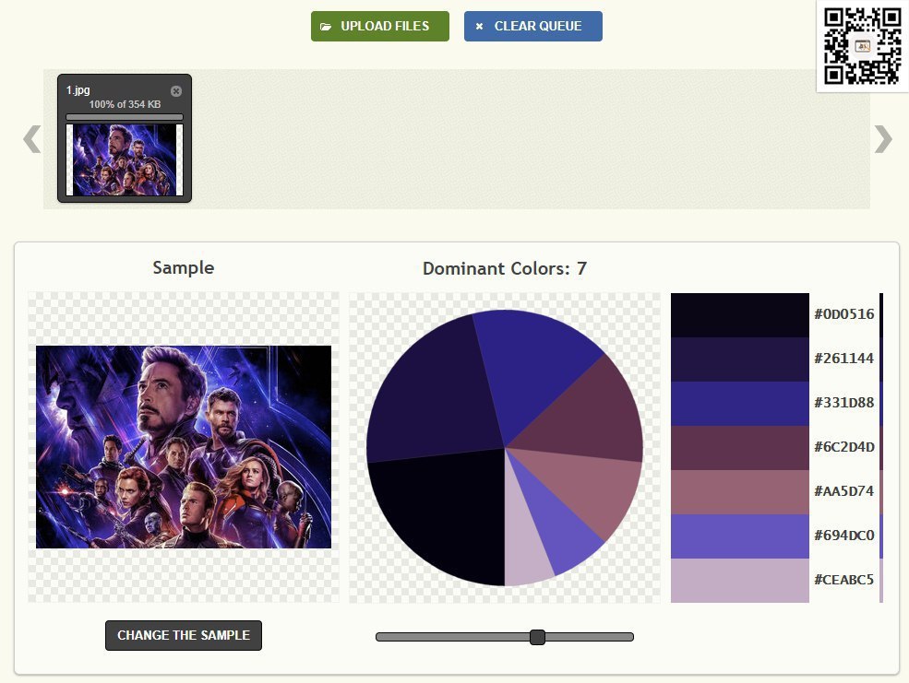Click the #694DC0 hex code text
The width and height of the screenshot is (909, 683).
point(844,535)
